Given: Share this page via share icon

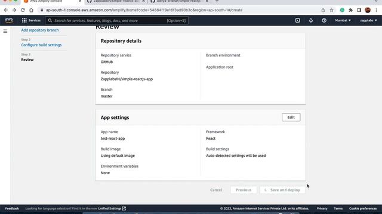Looking at the screenshot, I should [323, 10].
